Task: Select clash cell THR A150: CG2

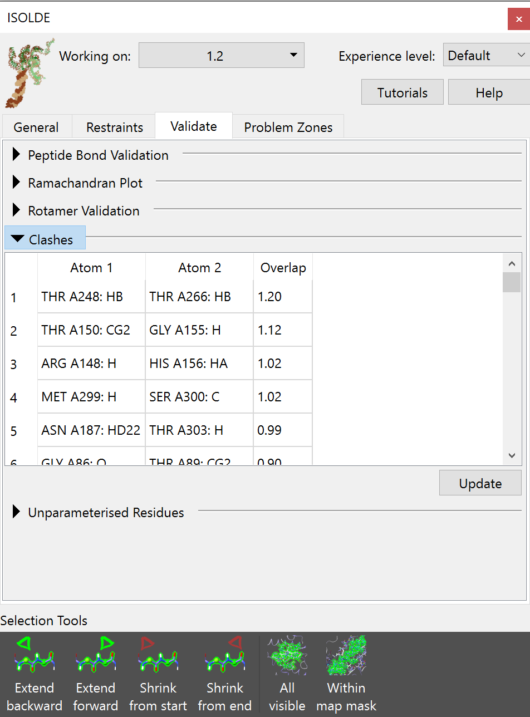Action: pyautogui.click(x=91, y=330)
